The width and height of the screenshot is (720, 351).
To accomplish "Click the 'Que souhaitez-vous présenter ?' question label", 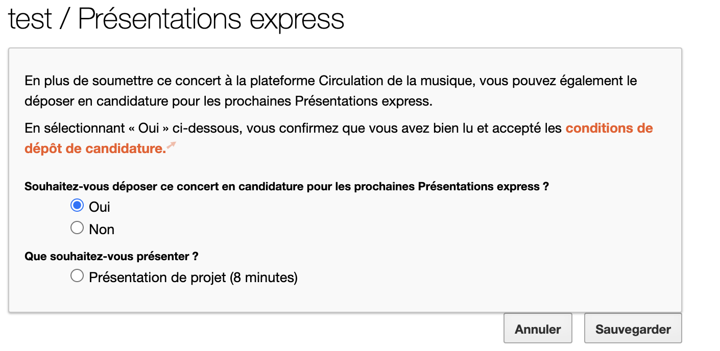I will [111, 256].
